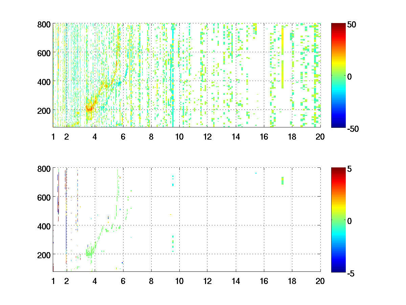Click upper plot x-axis label 14
406x305 pixels.
(236, 137)
